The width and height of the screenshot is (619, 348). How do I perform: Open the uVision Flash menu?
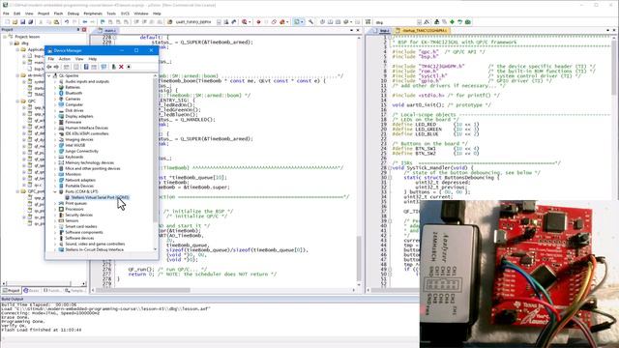(x=58, y=14)
